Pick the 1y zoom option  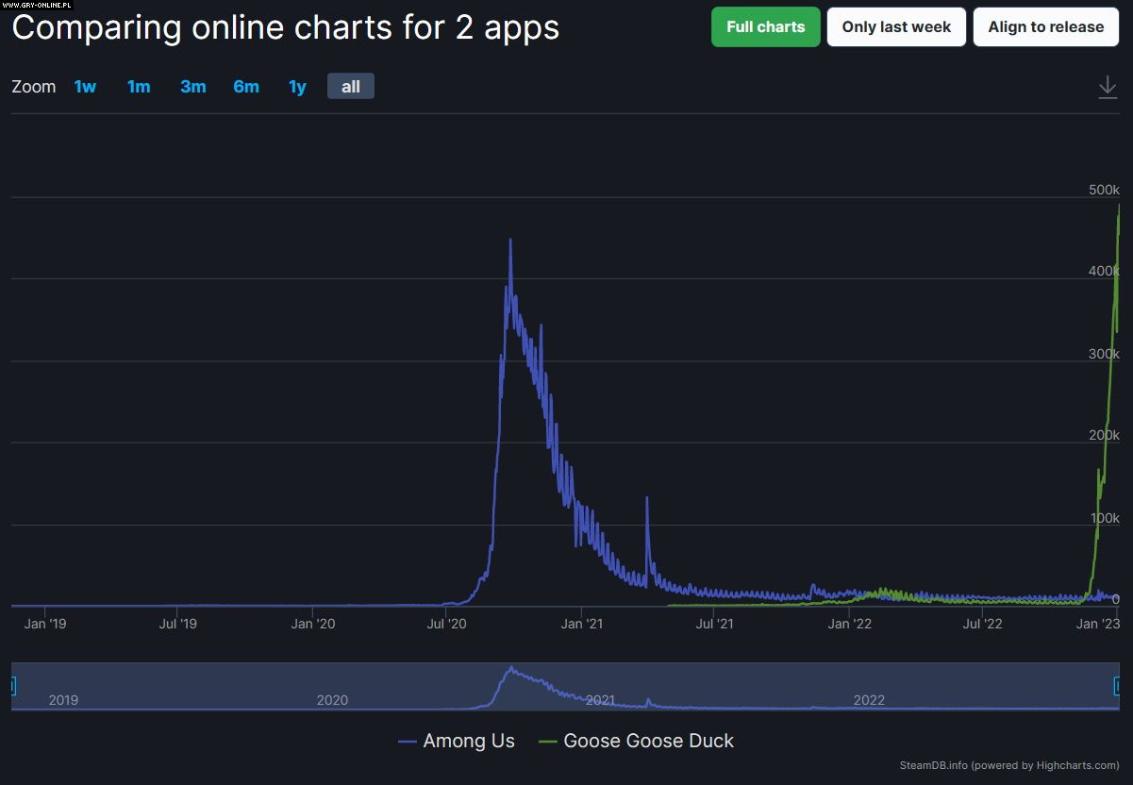297,87
